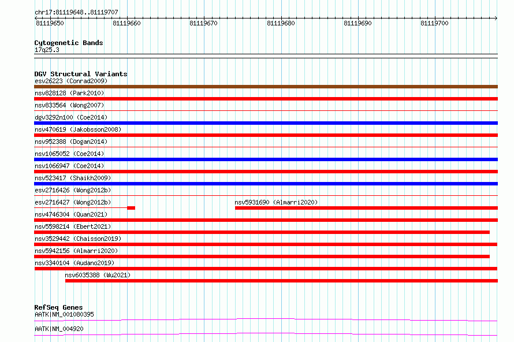
Task: Click esv2716427 (Wong2012b) label
Action: pos(73,202)
